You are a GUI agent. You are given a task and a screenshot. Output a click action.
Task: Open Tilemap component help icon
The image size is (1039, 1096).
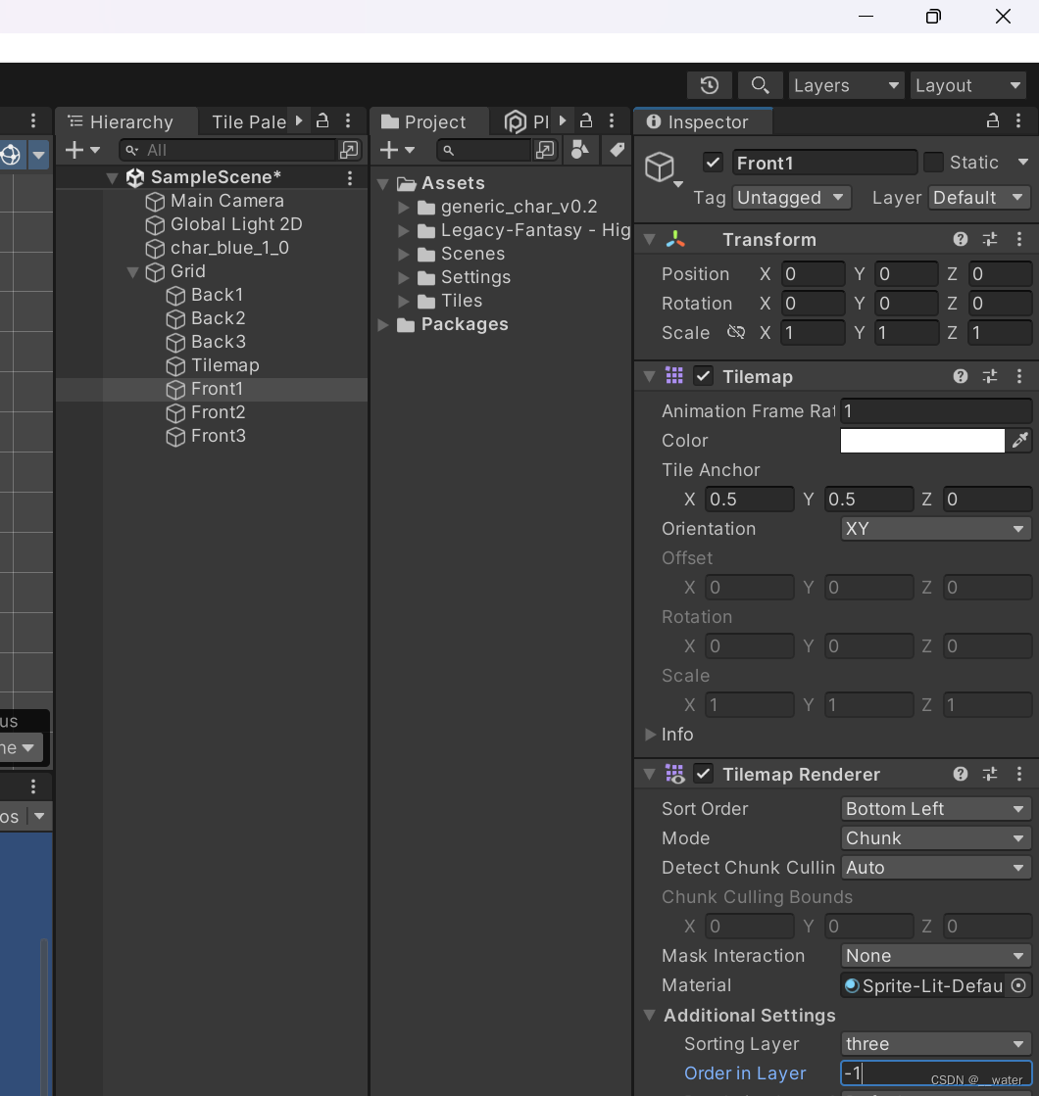coord(961,377)
